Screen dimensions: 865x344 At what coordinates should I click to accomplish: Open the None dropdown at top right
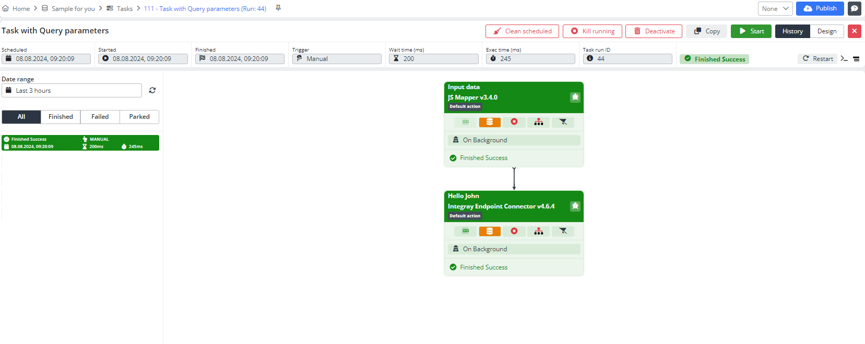coord(775,8)
